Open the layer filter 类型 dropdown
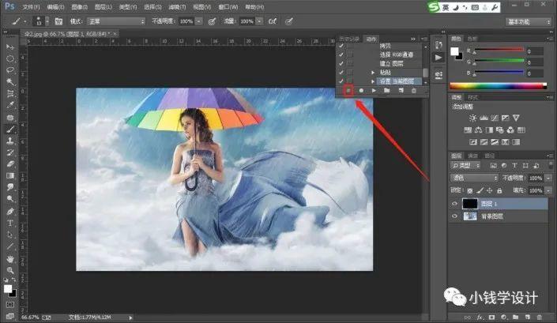 coord(465,165)
